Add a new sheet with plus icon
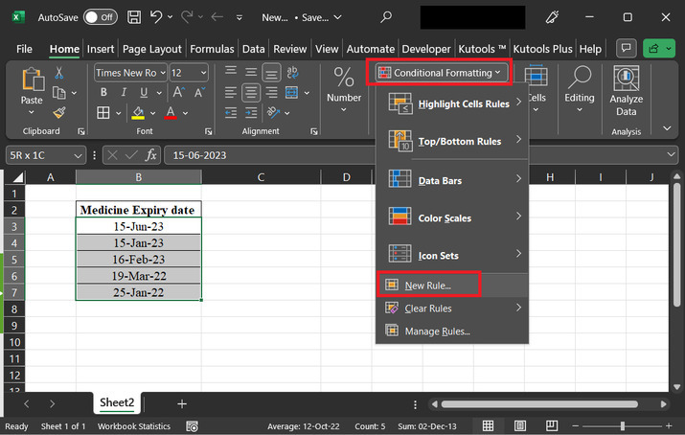This screenshot has width=685, height=435. click(x=182, y=404)
